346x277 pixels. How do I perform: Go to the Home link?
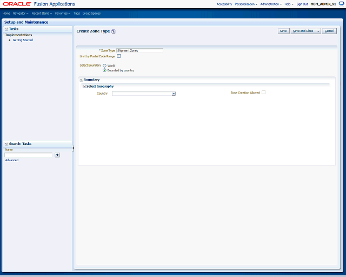point(6,13)
